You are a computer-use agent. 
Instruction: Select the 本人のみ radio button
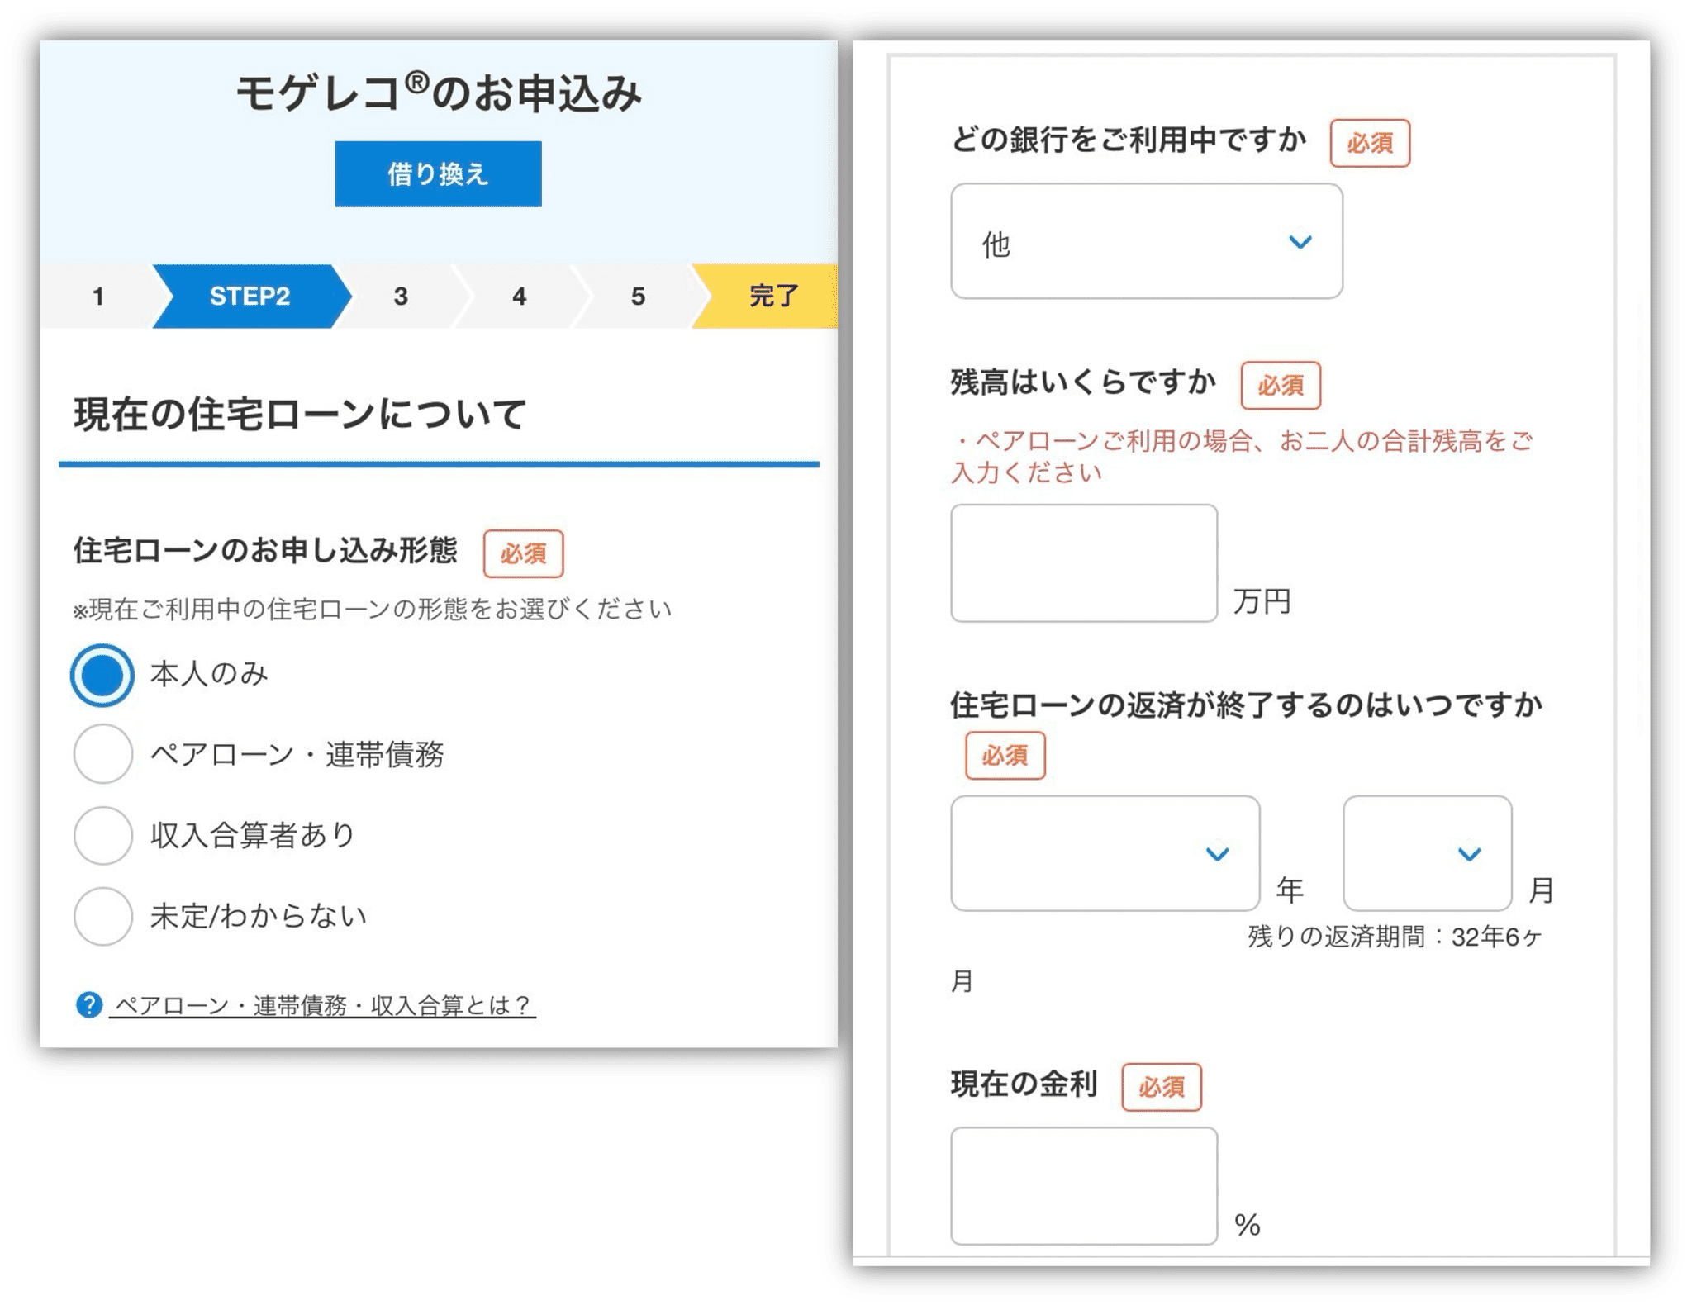(x=102, y=674)
